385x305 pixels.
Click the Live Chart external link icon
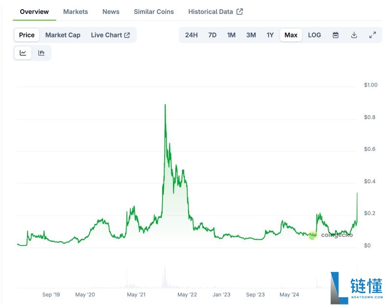click(x=126, y=35)
